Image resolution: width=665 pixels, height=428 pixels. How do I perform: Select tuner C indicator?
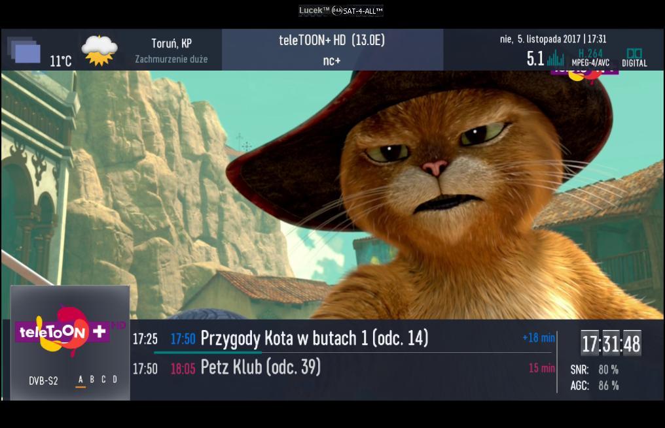(x=103, y=379)
